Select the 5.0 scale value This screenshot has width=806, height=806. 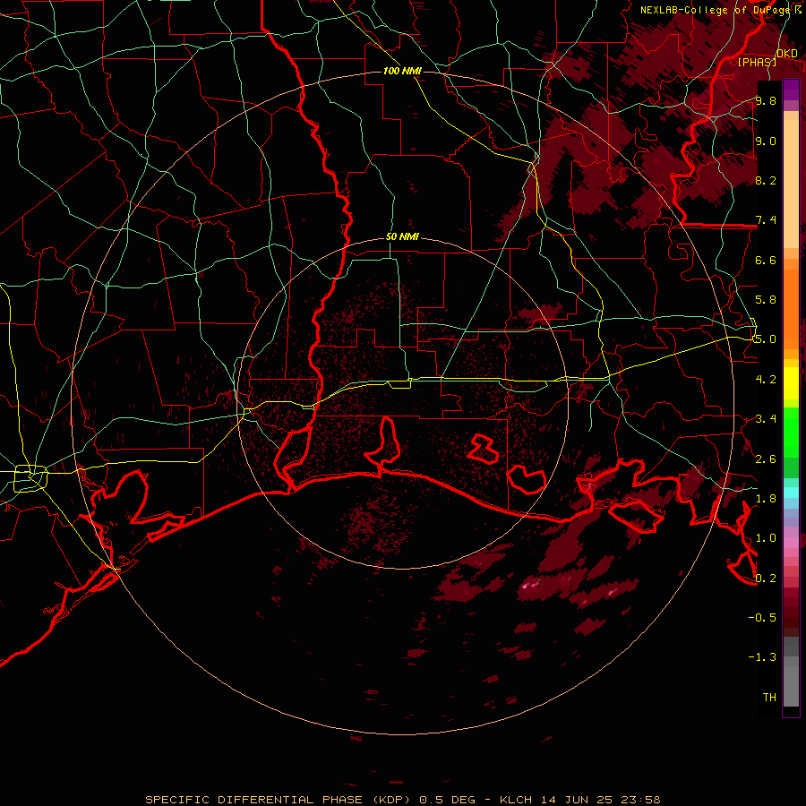(x=766, y=339)
